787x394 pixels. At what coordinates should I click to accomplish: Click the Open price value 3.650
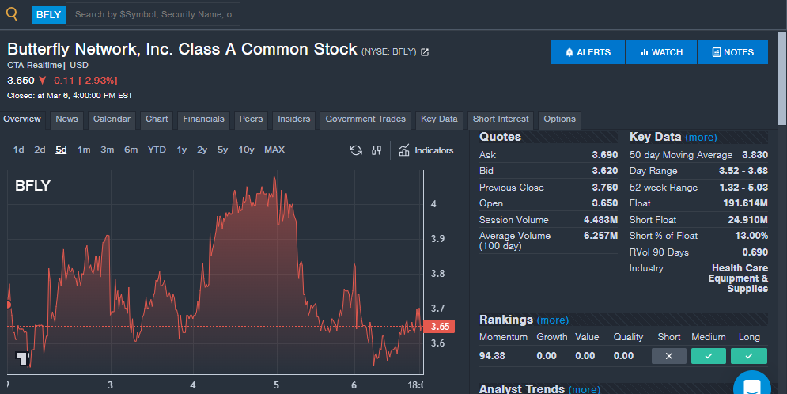click(605, 203)
